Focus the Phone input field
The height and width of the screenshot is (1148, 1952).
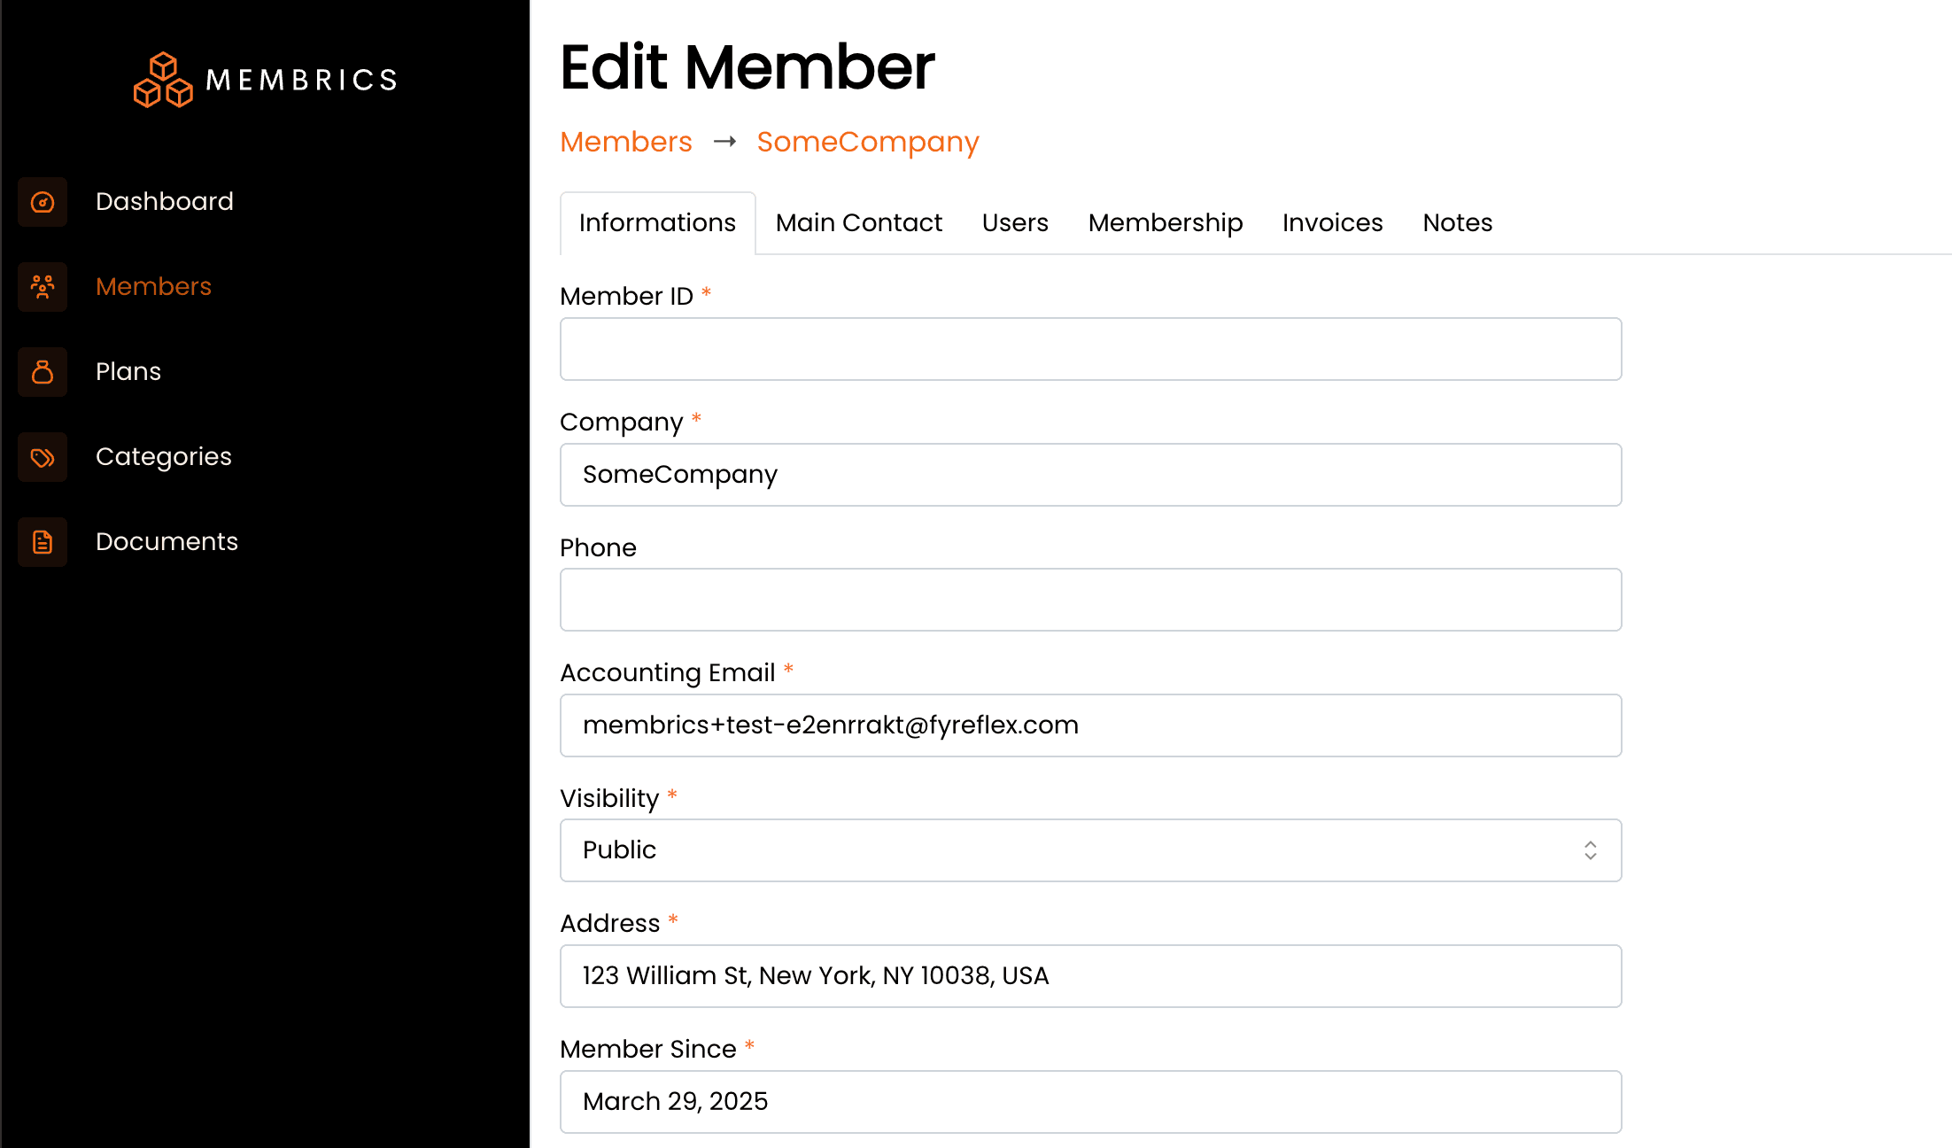click(x=1089, y=600)
